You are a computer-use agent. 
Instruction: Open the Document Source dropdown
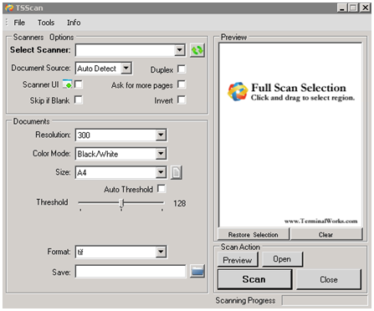126,68
